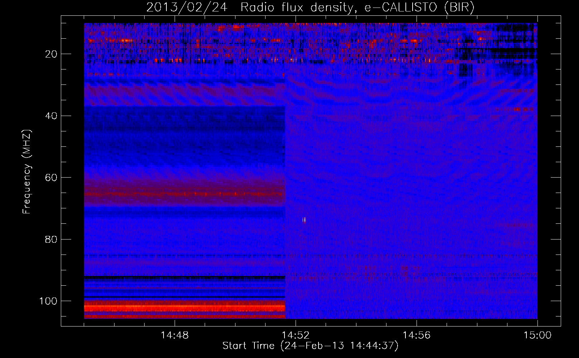Select the 'Frequency (MHZ)' y-axis label
This screenshot has height=358, width=579.
click(x=27, y=172)
